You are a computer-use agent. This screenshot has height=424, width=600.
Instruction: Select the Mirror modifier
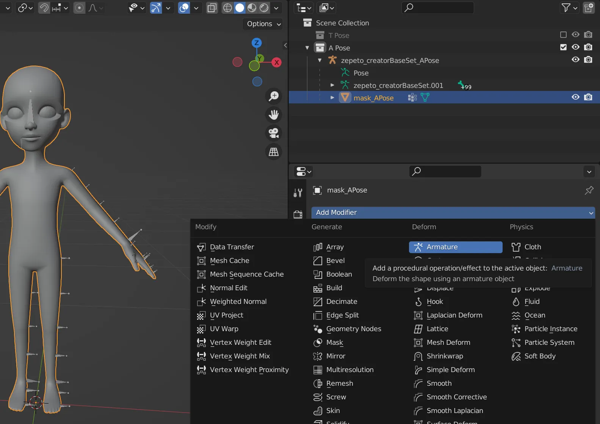coord(329,356)
